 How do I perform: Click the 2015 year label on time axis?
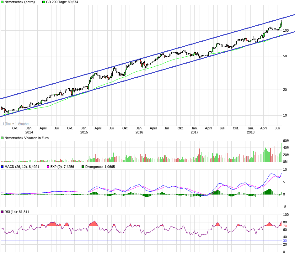pos(84,132)
